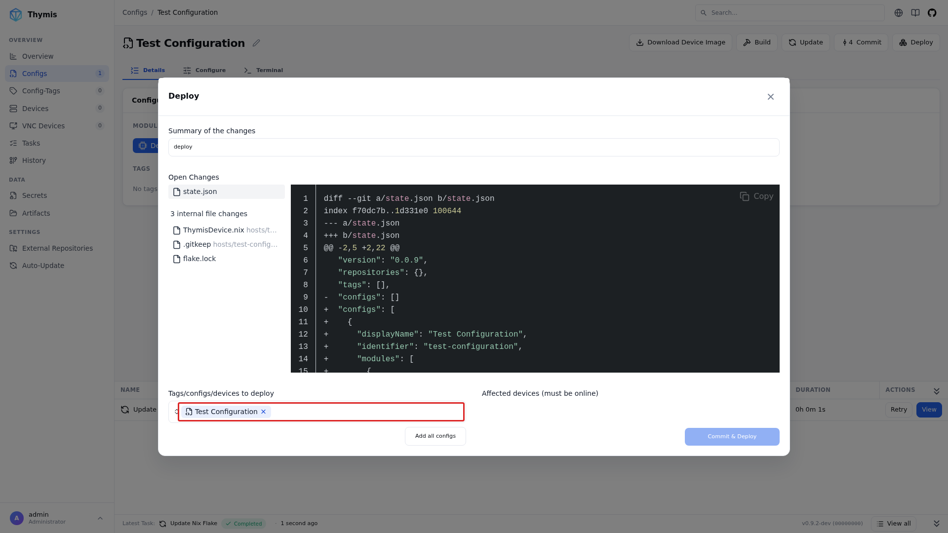Click the Completed status badge
This screenshot has width=948, height=533.
[243, 524]
